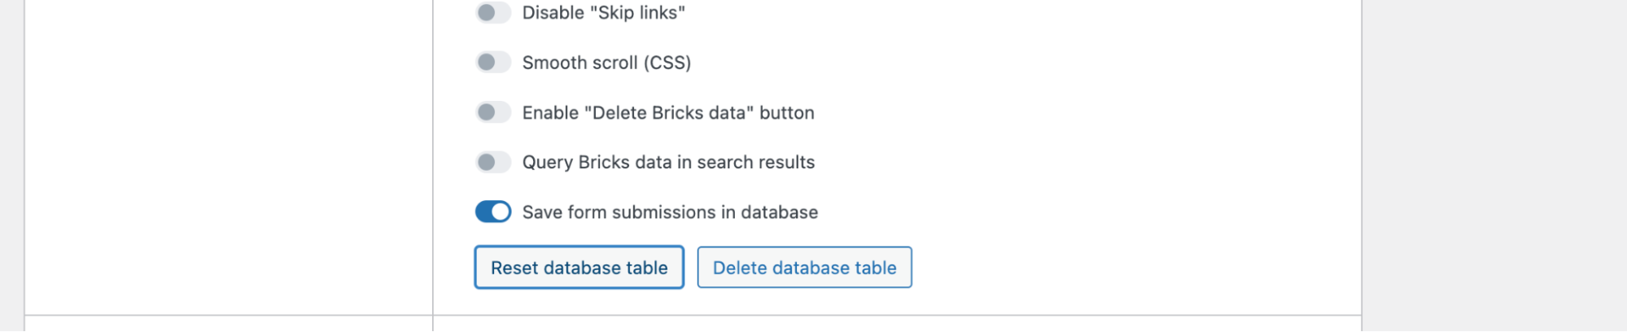Click the white knob of the blue toggle
Image resolution: width=1627 pixels, height=332 pixels.
coord(501,212)
